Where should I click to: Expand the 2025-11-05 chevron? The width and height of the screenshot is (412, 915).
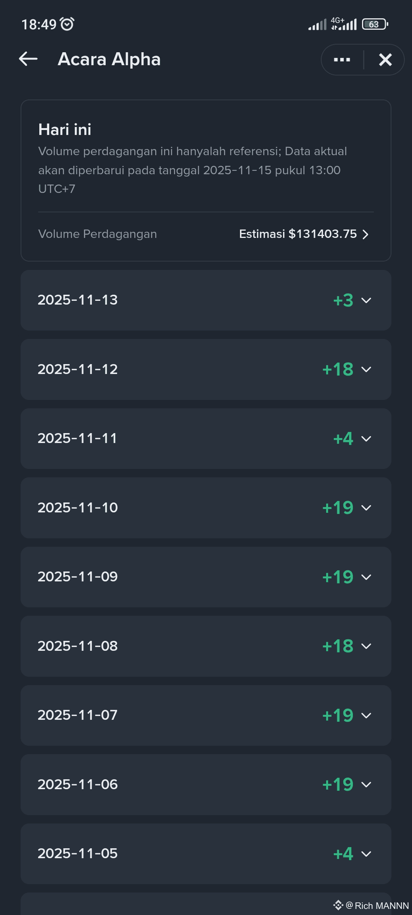tap(366, 854)
